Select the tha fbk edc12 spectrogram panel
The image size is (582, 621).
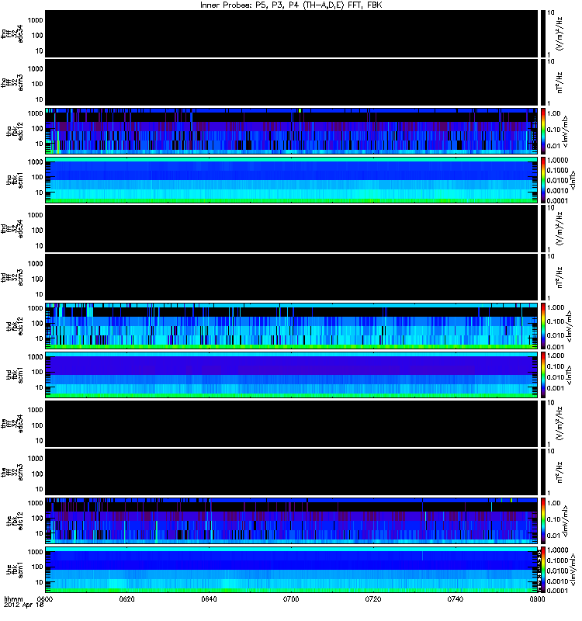[x=292, y=130]
